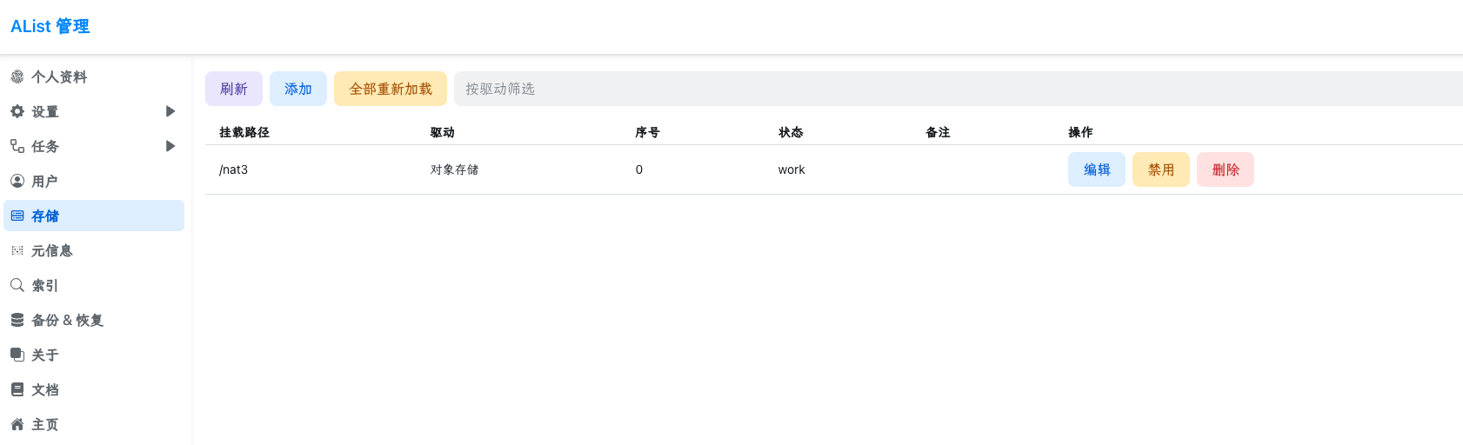The width and height of the screenshot is (1463, 445).
Task: Expand the 任务 submenu arrow
Action: pyautogui.click(x=170, y=146)
